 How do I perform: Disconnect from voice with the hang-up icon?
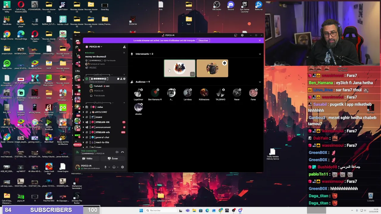click(122, 152)
